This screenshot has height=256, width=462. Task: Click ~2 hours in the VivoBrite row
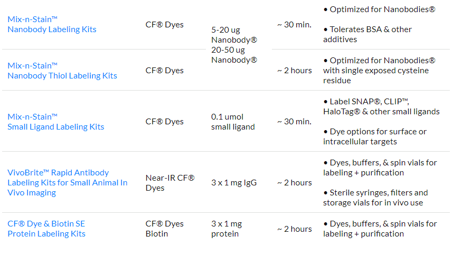[x=294, y=183]
